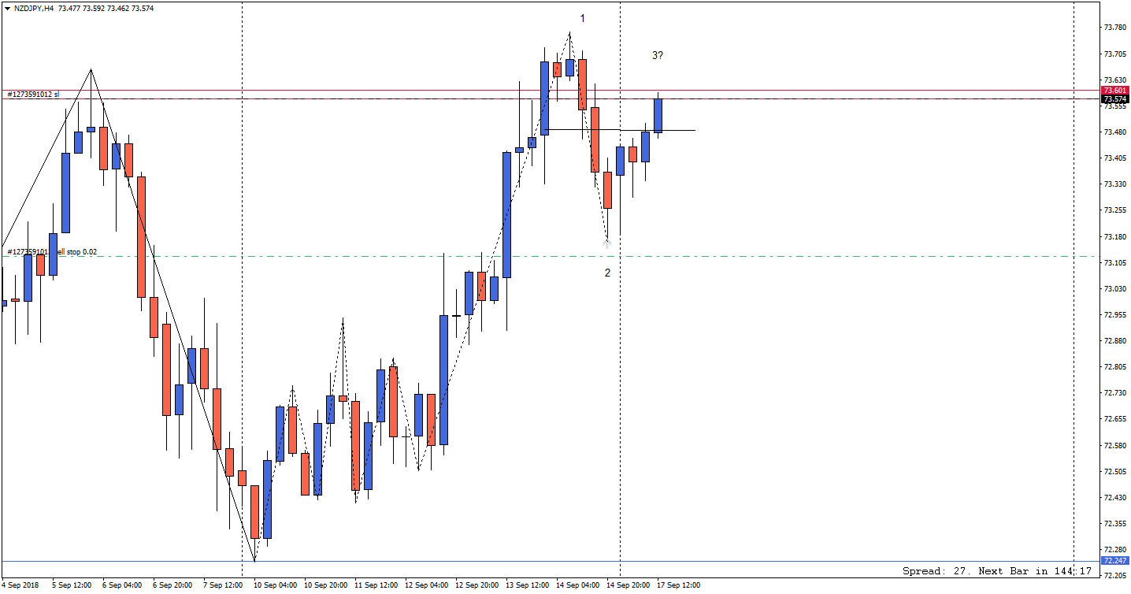The width and height of the screenshot is (1131, 594).
Task: Click the 72.730 price scale value
Action: [1114, 392]
